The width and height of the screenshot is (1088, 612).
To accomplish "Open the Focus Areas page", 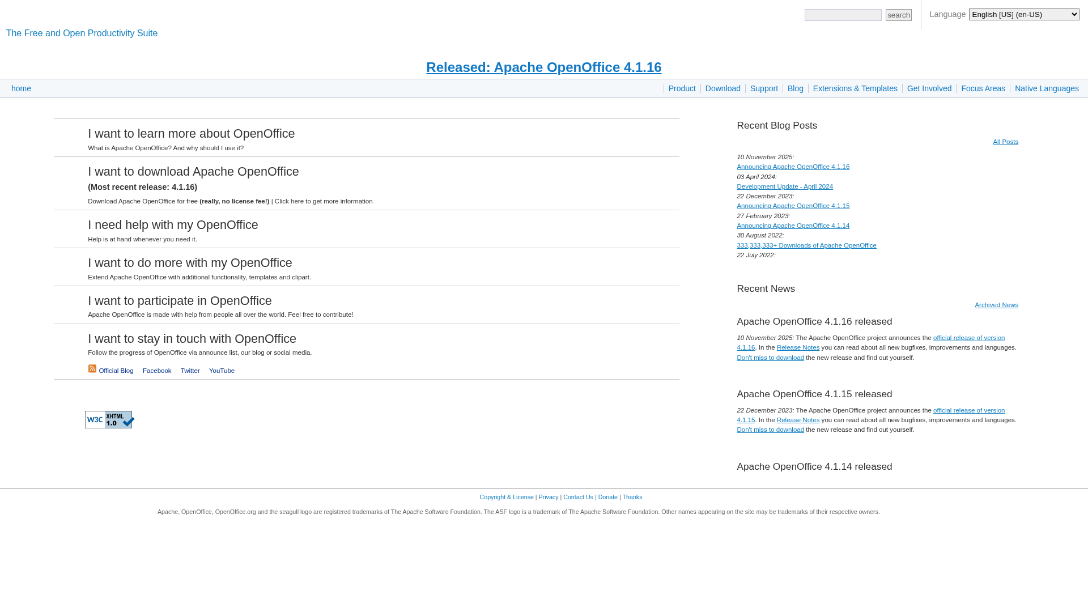I will point(983,88).
